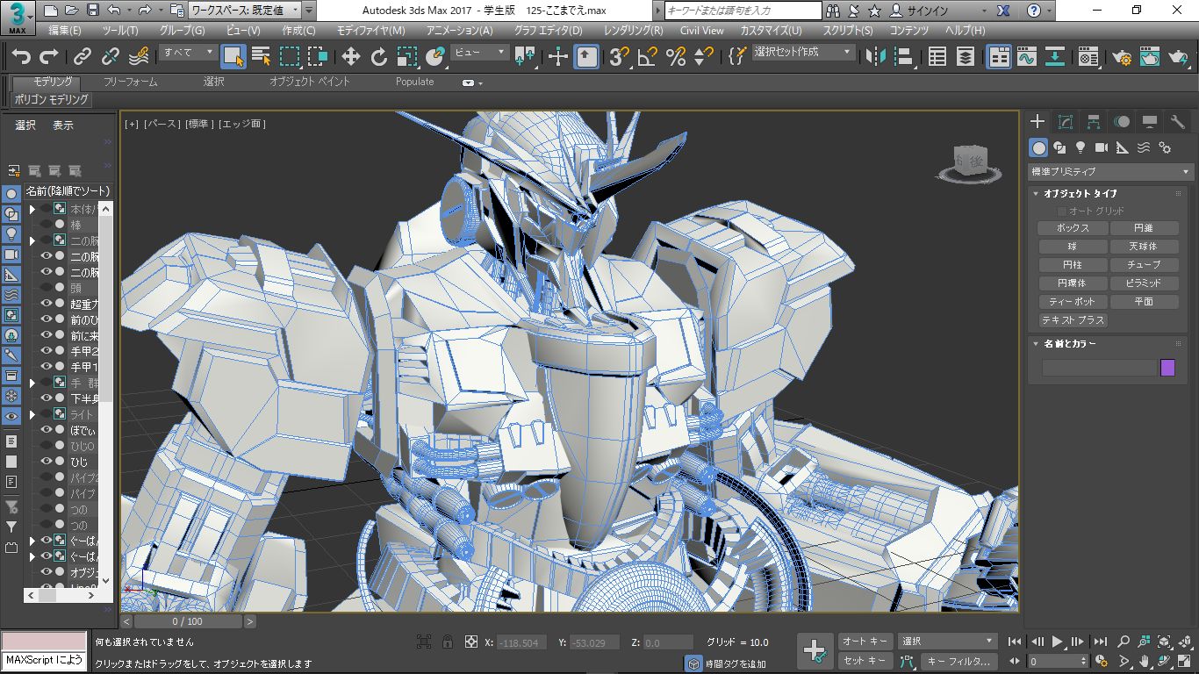1199x674 pixels.
Task: Click the Select and Place tool
Action: coord(435,57)
